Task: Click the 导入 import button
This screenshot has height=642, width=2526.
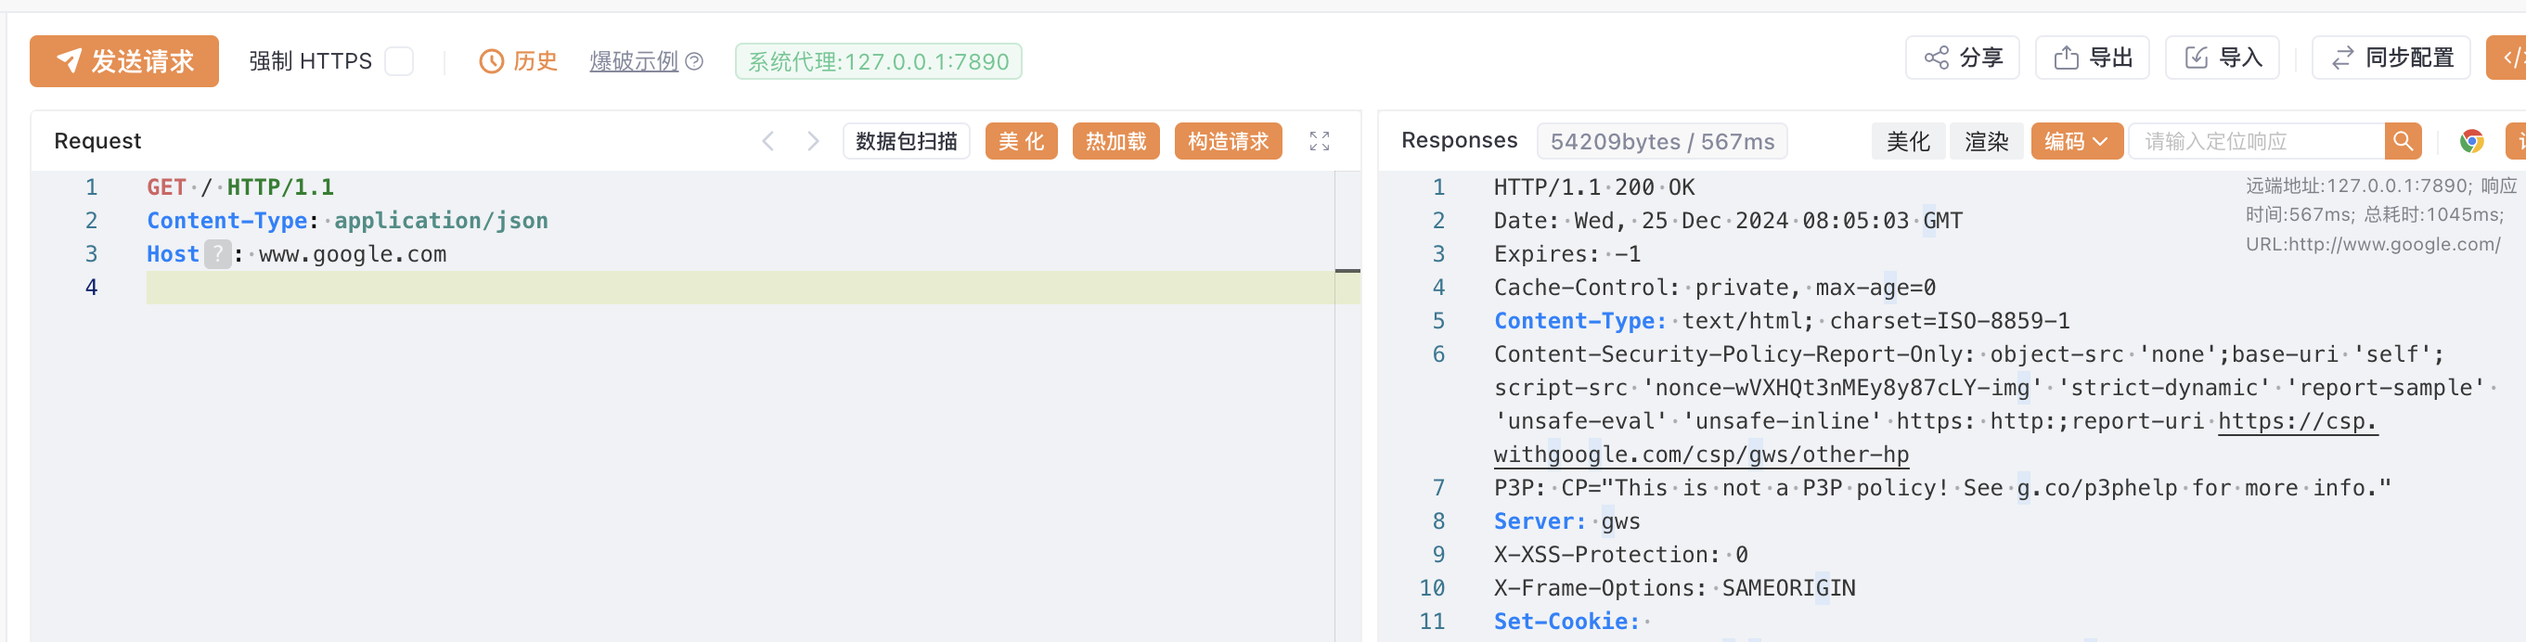Action: 2221,58
